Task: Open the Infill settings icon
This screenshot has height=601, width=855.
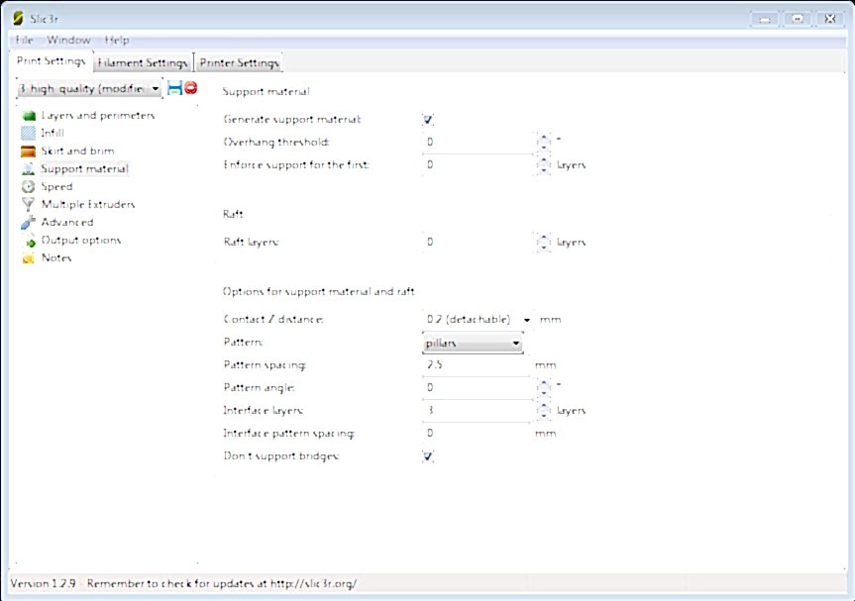Action: pyautogui.click(x=28, y=133)
